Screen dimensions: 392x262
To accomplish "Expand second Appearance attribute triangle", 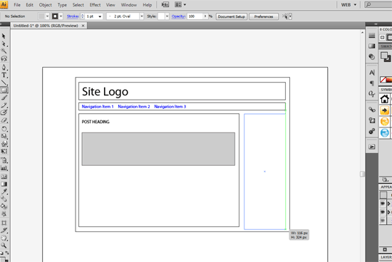I will pos(388,212).
